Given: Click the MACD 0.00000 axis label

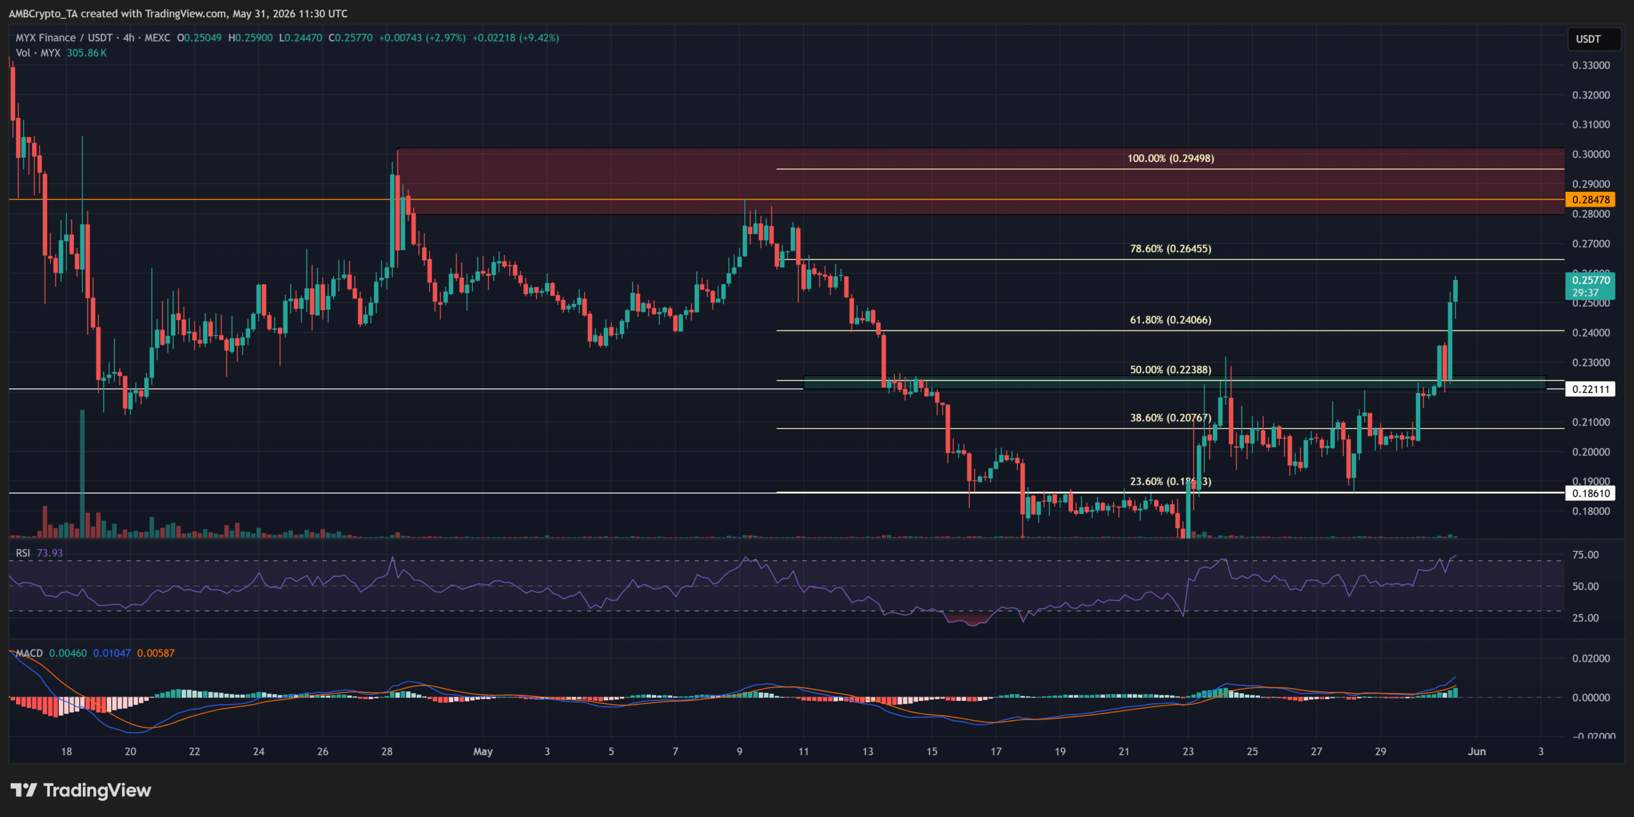Looking at the screenshot, I should coord(1591,698).
